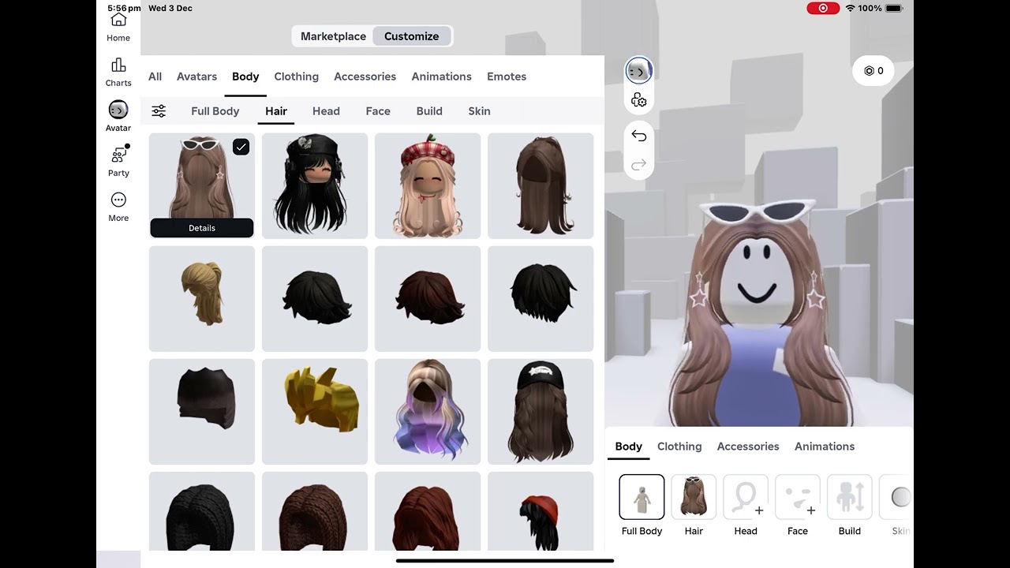This screenshot has height=568, width=1010.
Task: Equip the black hair with black cap and face
Action: [315, 186]
